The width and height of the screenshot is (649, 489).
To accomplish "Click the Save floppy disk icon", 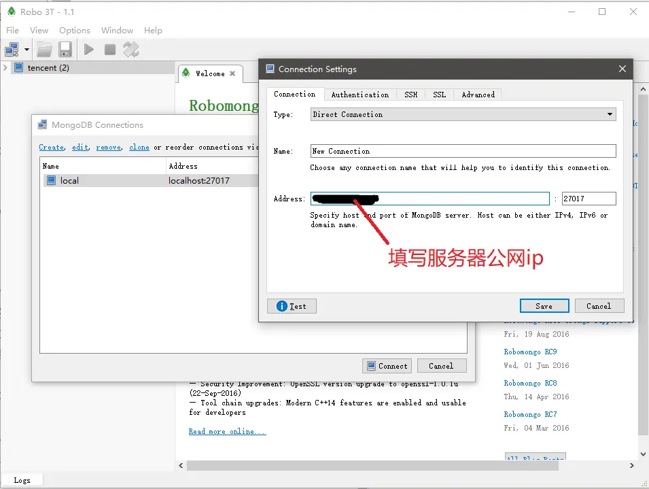I will 65,50.
